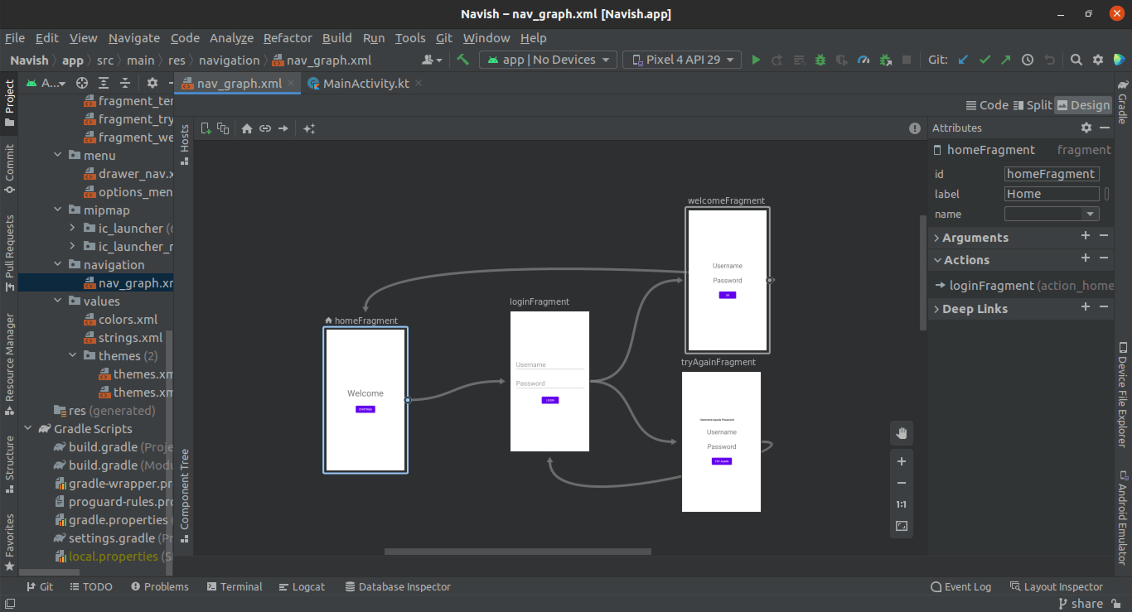Open the Logcat tool window
1132x612 pixels.
click(302, 586)
